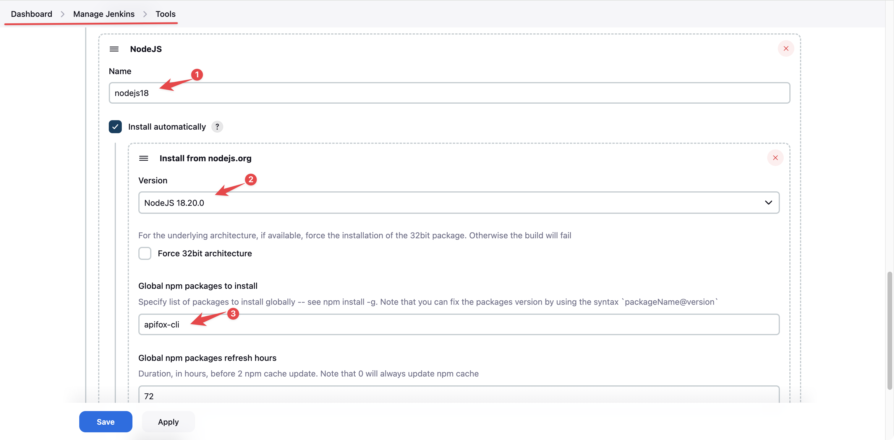
Task: Click the Save button
Action: [x=106, y=422]
